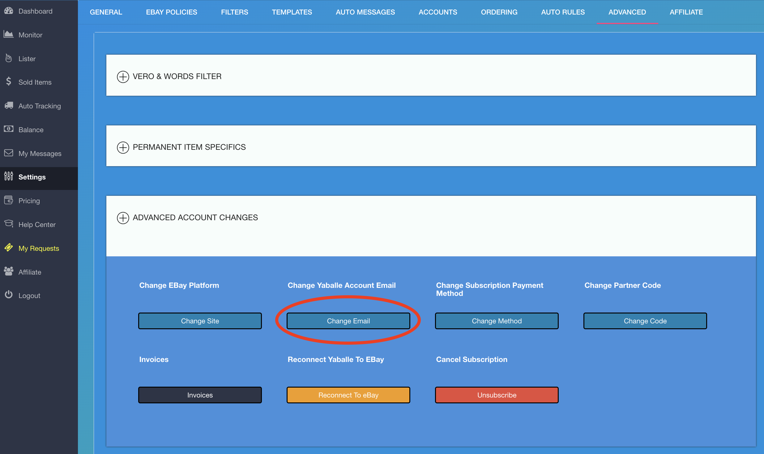The image size is (764, 454).
Task: Open the Balance money icon
Action: click(9, 129)
